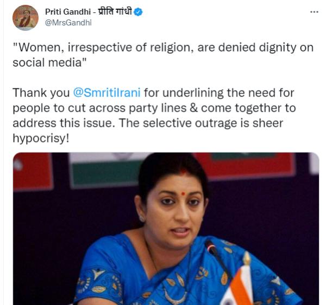Visit the @MrsGandhi handle profile
Screen dimensions: 326x305
(x=68, y=23)
